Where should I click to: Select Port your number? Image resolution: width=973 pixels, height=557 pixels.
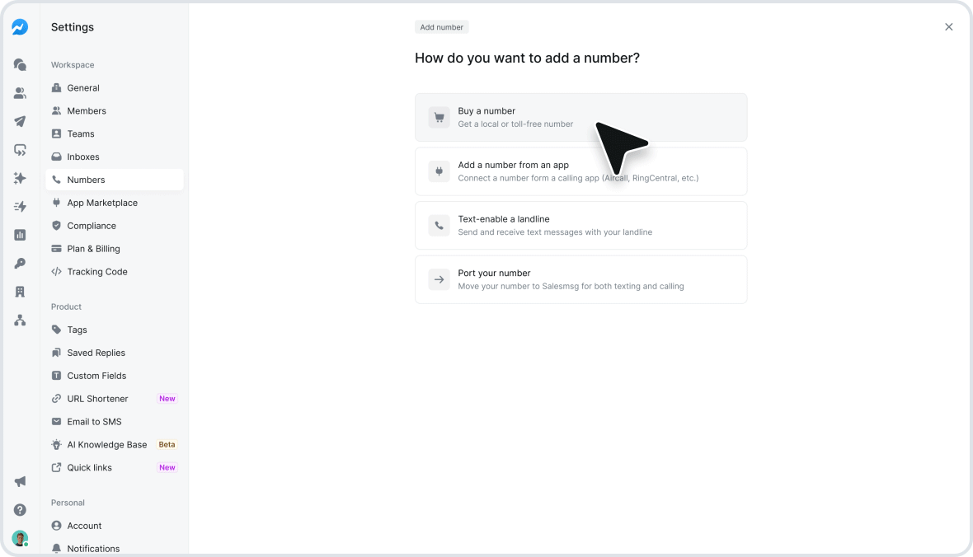[x=581, y=279]
